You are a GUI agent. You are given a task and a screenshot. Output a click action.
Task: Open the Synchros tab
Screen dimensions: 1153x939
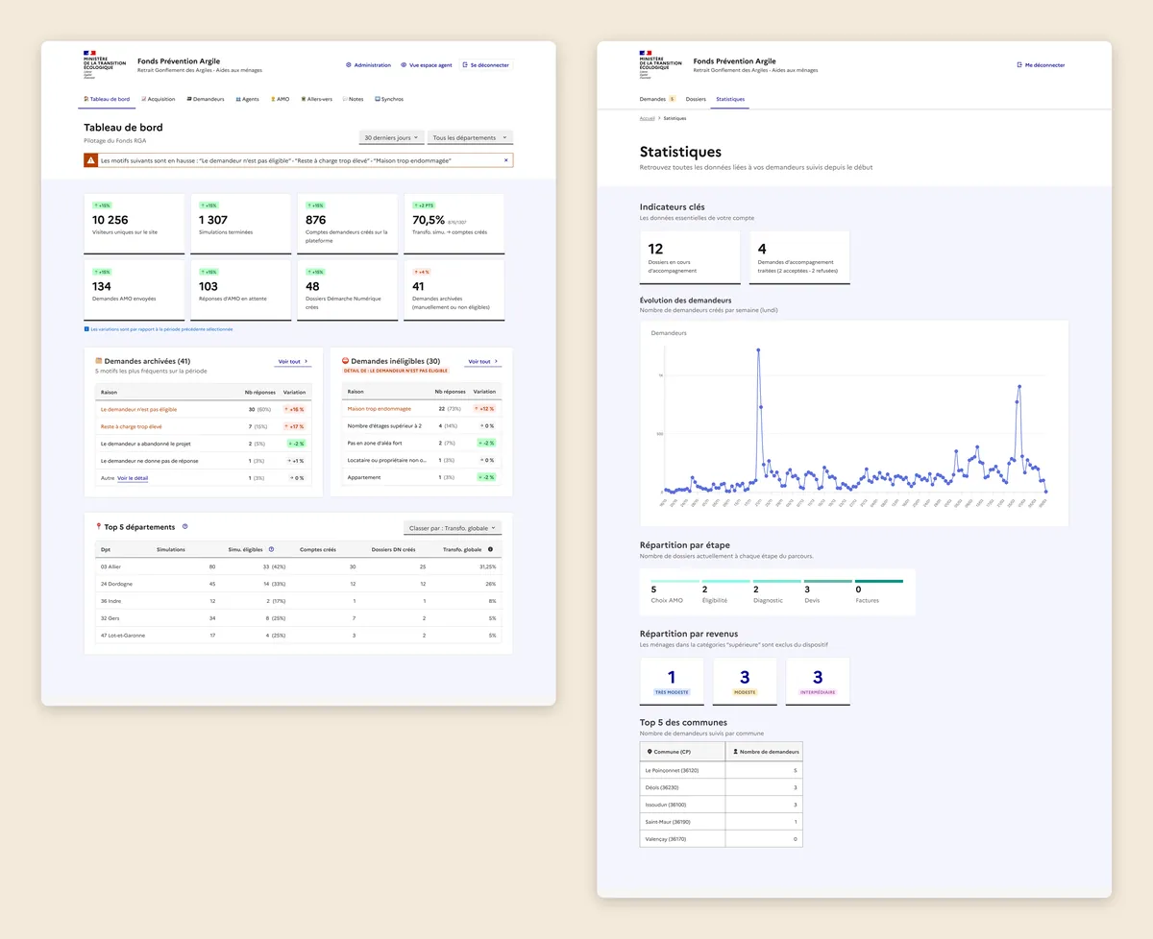[389, 99]
